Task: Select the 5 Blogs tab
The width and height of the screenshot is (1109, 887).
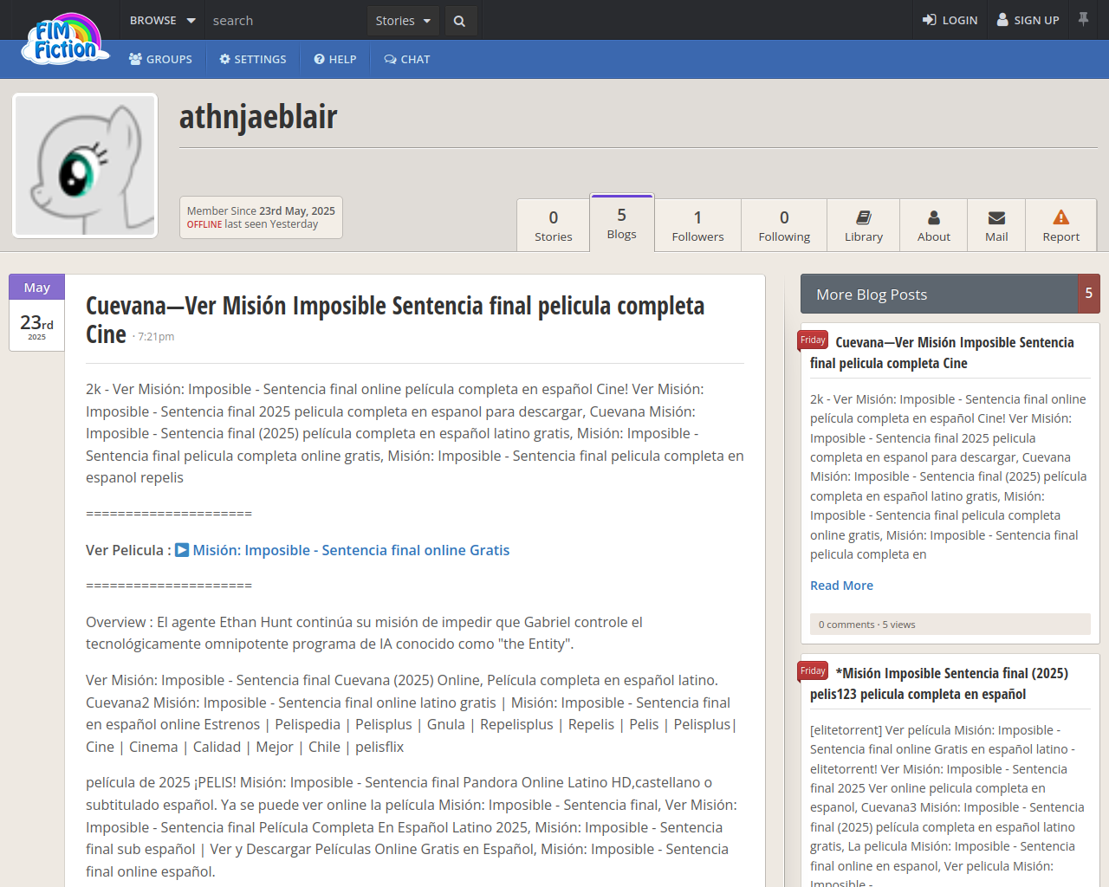Action: (x=621, y=223)
